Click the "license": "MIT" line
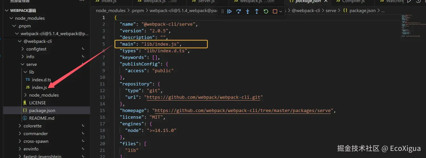 pyautogui.click(x=143, y=117)
